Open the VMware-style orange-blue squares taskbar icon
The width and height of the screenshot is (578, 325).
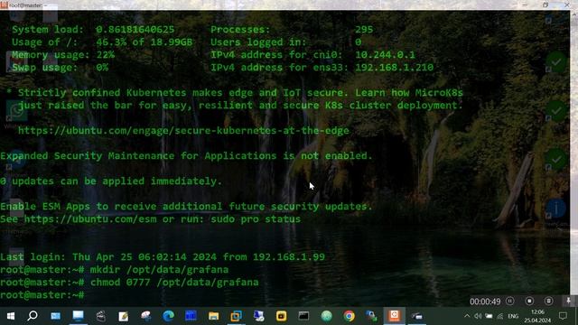[x=236, y=316]
